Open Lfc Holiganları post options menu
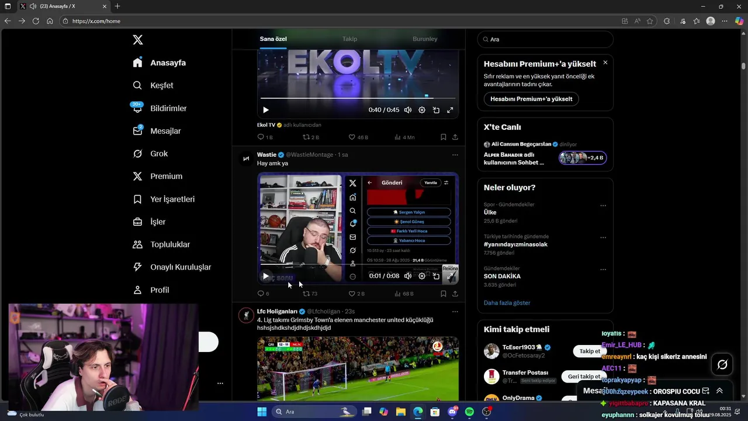 coord(455,312)
